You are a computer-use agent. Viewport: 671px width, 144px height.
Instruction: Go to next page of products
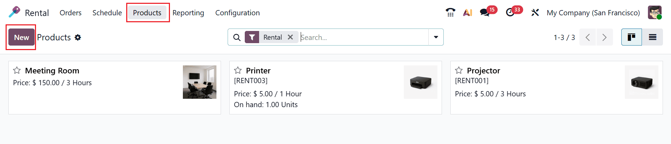pos(604,37)
